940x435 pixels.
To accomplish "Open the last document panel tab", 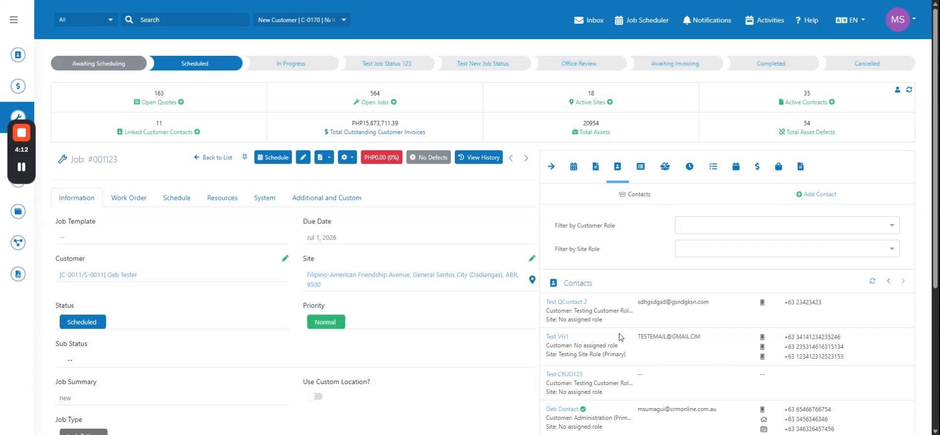I will click(800, 167).
